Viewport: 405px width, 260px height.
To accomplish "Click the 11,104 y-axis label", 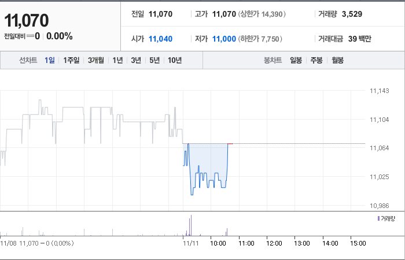I will (379, 120).
